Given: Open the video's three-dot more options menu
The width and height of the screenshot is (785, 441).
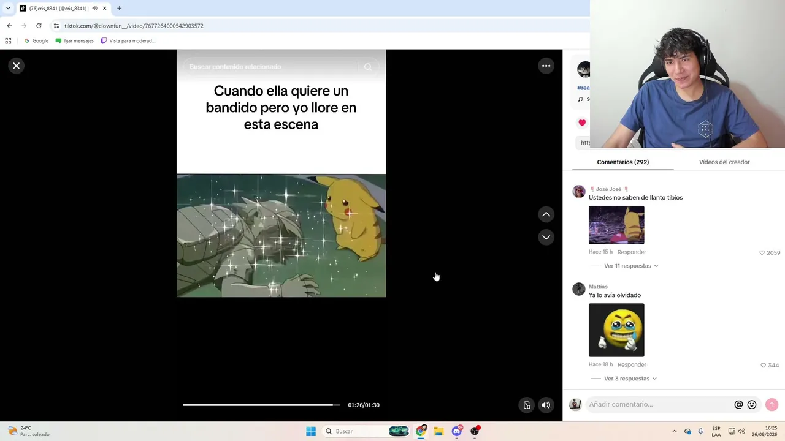Looking at the screenshot, I should (546, 66).
